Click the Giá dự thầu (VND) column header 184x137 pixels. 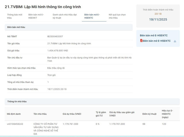pos(72,114)
